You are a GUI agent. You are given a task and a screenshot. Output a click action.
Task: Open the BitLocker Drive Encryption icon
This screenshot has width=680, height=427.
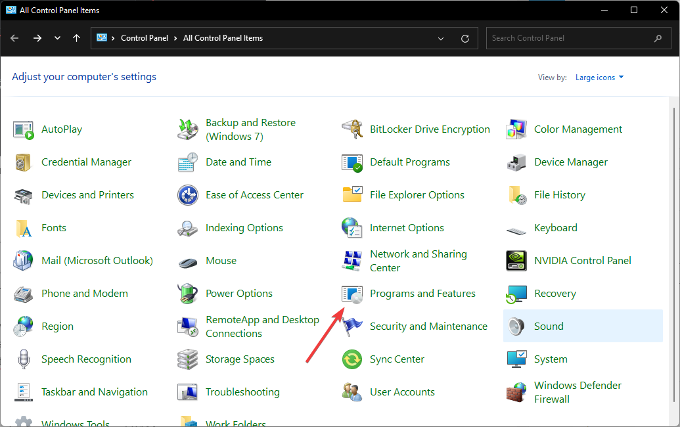352,129
